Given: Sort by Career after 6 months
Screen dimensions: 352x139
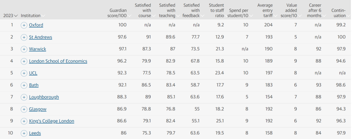Looking at the screenshot, I should click(314, 10).
